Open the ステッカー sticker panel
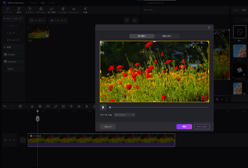248x168 pixels. [x=41, y=10]
